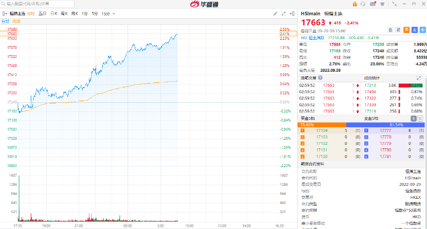Open the dropdown arrow after 15分
This screenshot has width=427, height=229.
pyautogui.click(x=113, y=13)
